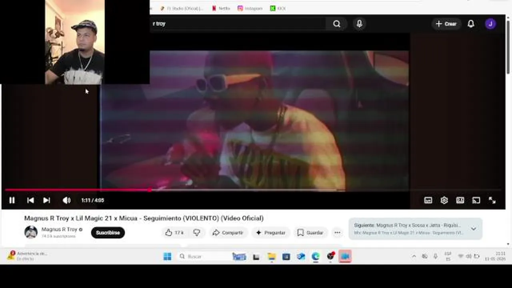512x288 pixels.
Task: Open File Explorer from taskbar
Action: pos(272,256)
